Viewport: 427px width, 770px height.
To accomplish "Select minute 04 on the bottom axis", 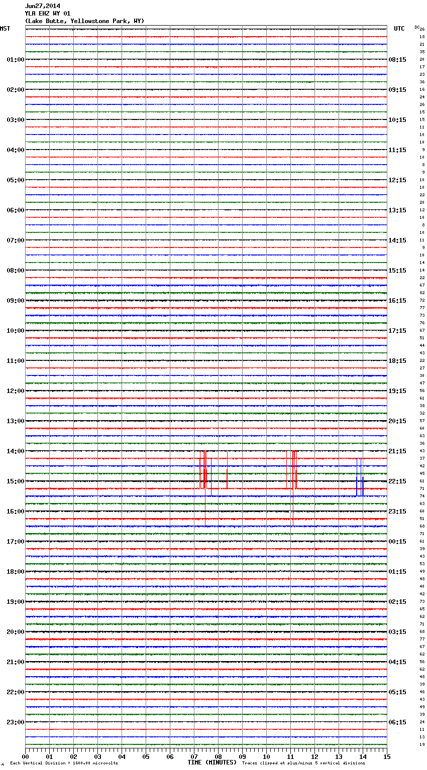I will 122,757.
